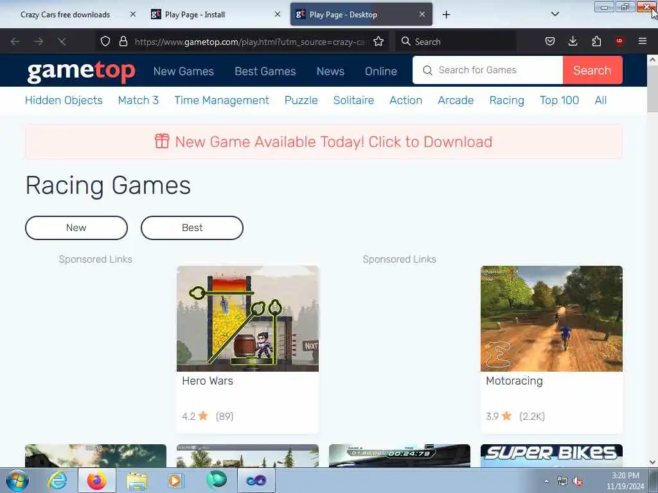Click the browser back arrow
Viewport: 658px width, 493px height.
click(15, 42)
